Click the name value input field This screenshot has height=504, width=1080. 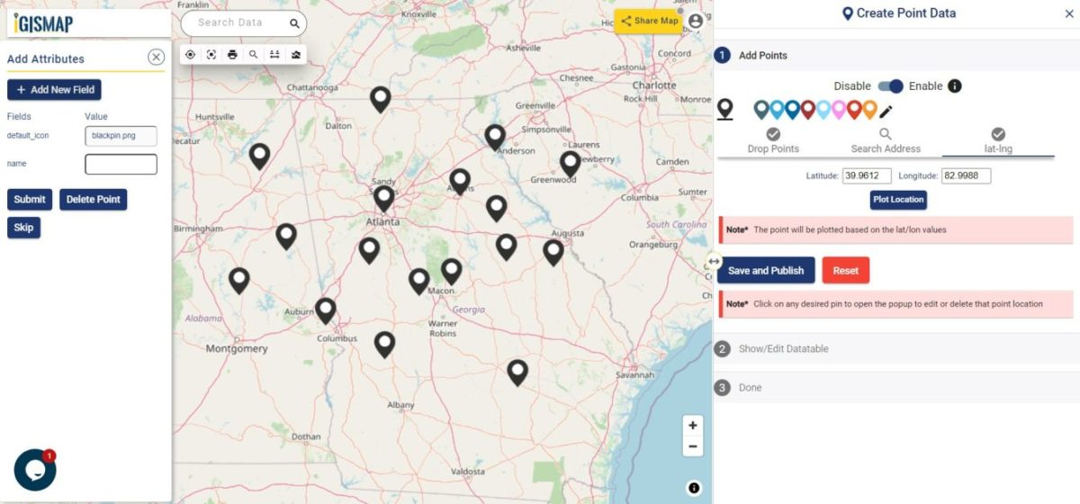tap(121, 164)
